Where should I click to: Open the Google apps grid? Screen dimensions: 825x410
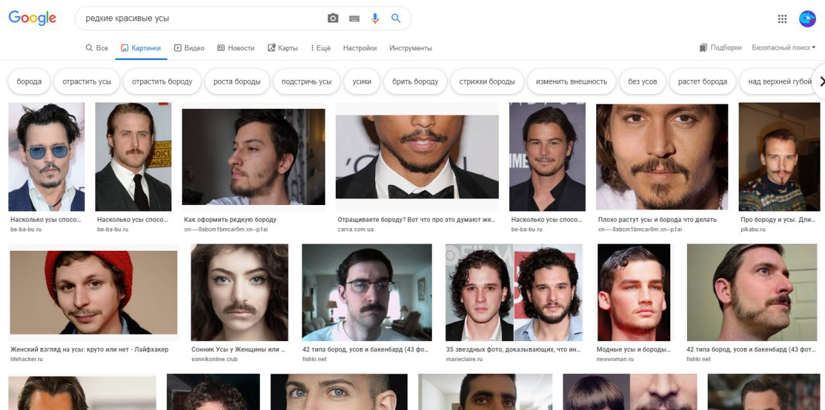[782, 19]
